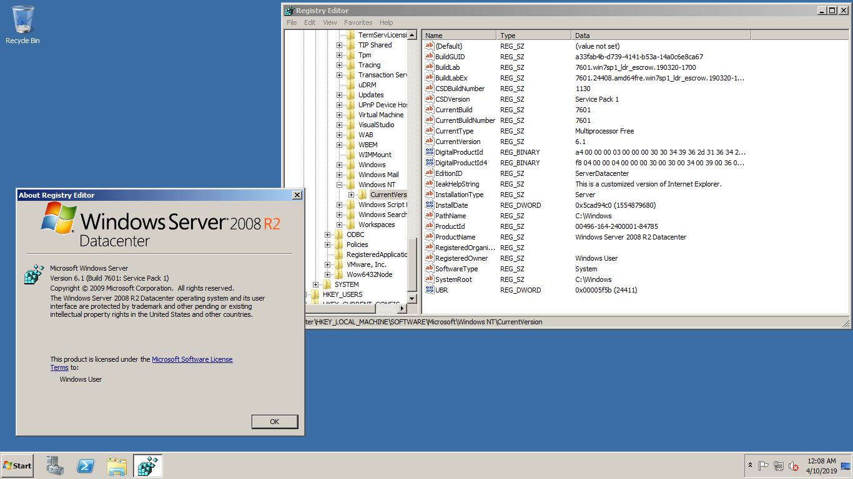Screen dimensions: 853x479
Task: Click the taskbar clock
Action: point(821,466)
